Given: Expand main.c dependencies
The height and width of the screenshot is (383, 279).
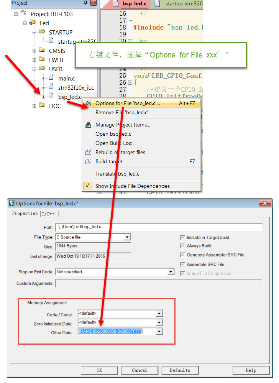Looking at the screenshot, I should pos(43,79).
